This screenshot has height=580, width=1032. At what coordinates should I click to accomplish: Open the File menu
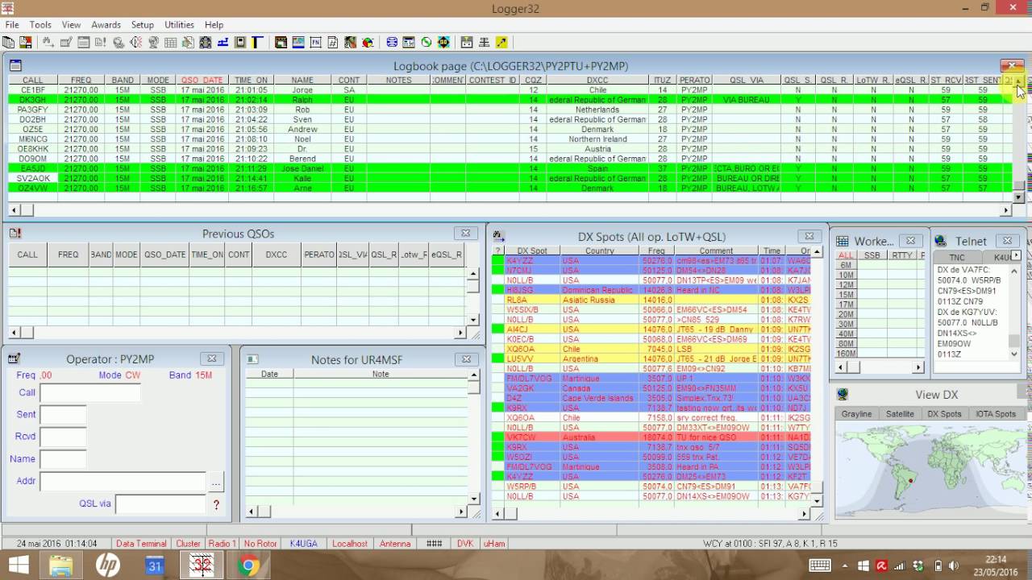pos(12,25)
